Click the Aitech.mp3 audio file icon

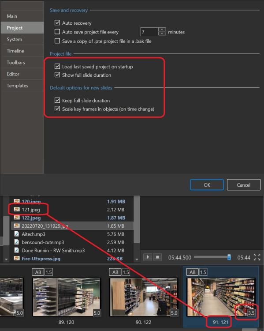click(x=16, y=234)
